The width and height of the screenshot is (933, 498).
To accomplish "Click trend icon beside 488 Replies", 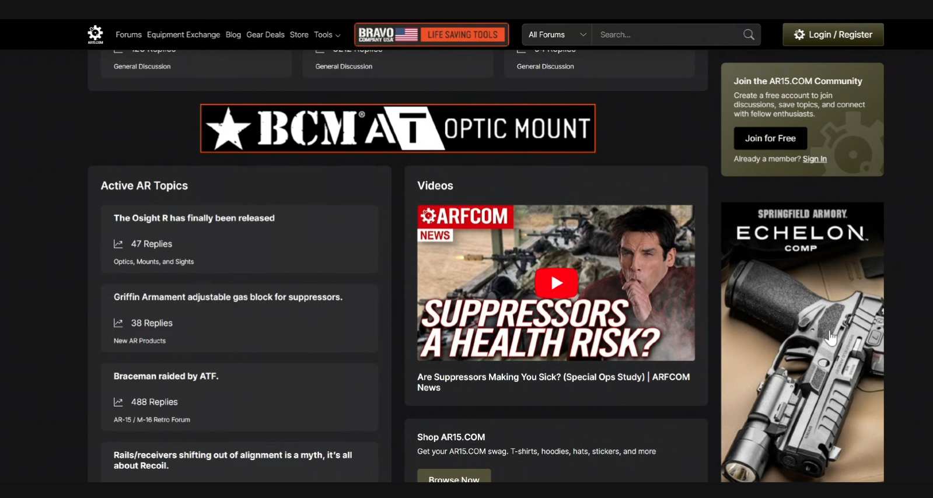I will click(x=118, y=402).
